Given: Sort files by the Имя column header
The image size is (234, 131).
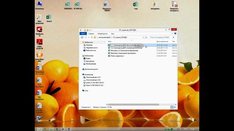Looking at the screenshot, I should [x=110, y=41].
